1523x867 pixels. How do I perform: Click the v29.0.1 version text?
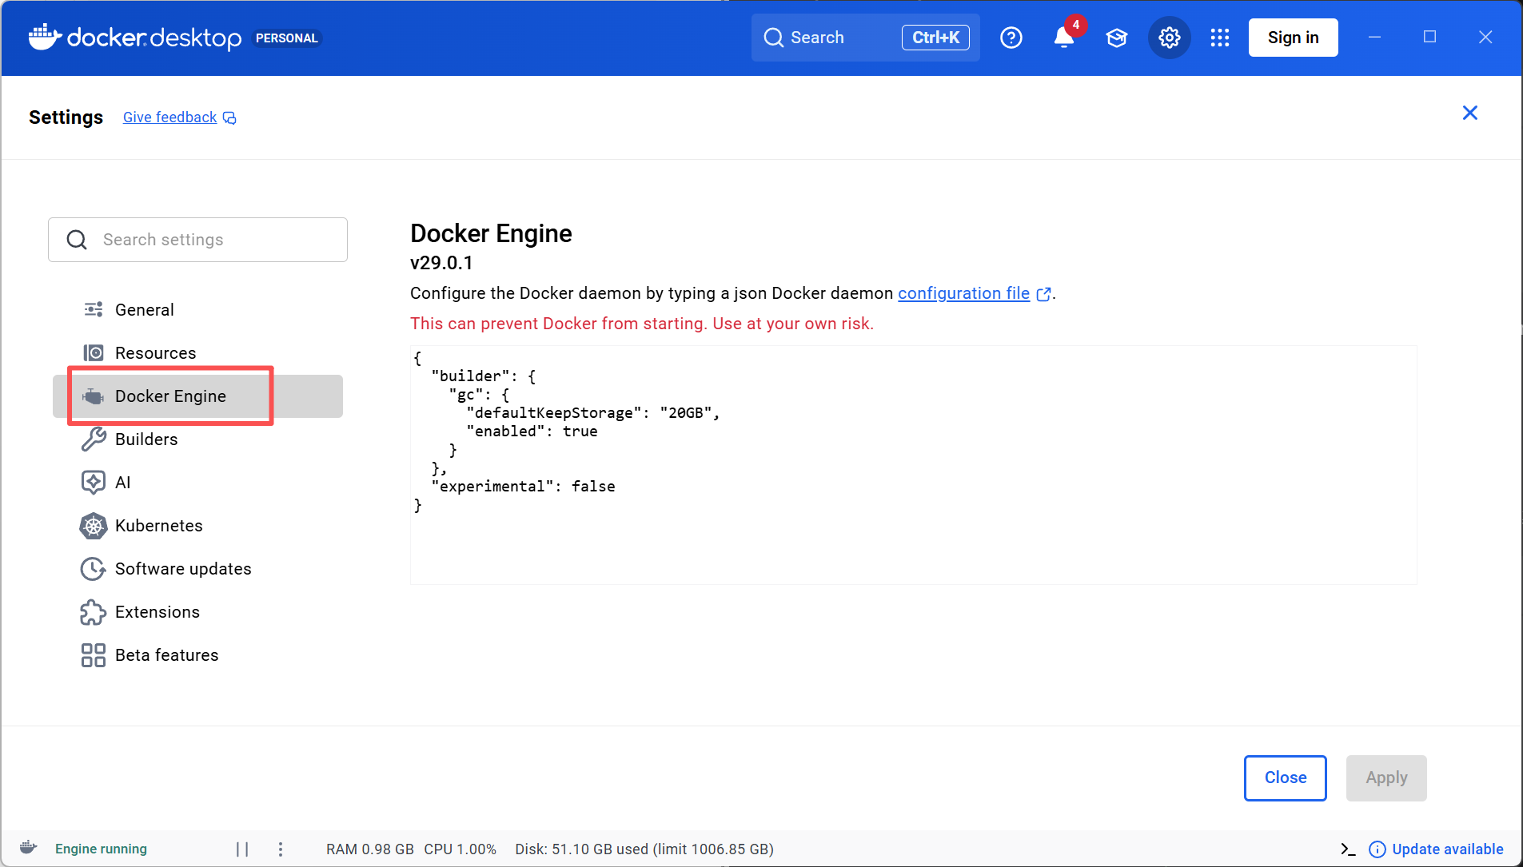(441, 263)
